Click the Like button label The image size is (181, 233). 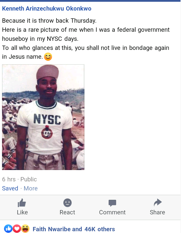tap(22, 212)
